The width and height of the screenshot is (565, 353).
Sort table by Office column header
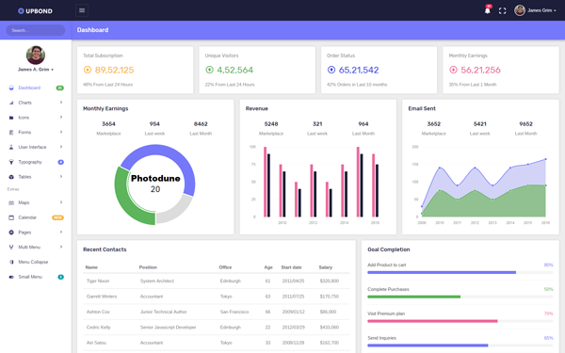(x=225, y=267)
